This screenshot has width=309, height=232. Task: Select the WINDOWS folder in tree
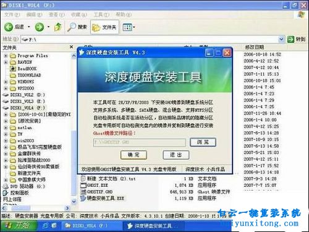click(x=22, y=82)
